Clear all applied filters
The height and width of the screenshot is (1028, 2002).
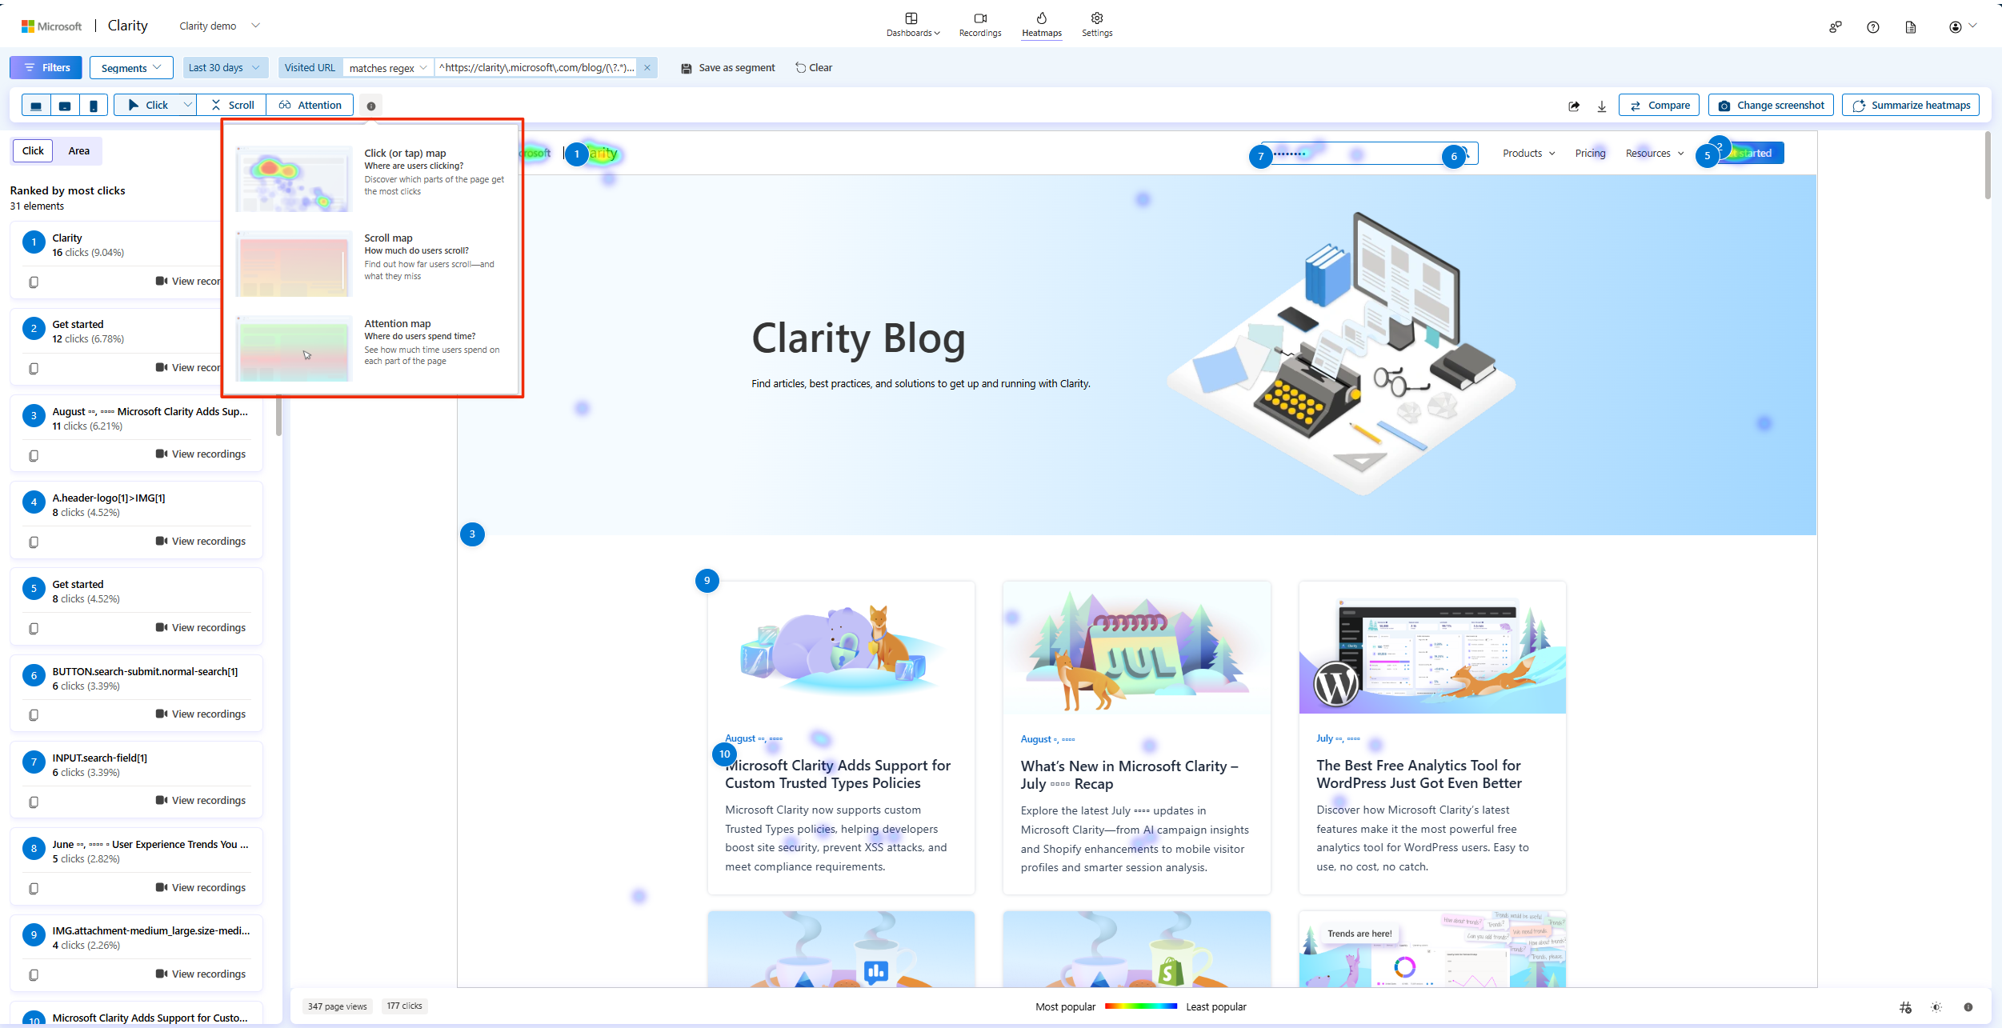[814, 68]
